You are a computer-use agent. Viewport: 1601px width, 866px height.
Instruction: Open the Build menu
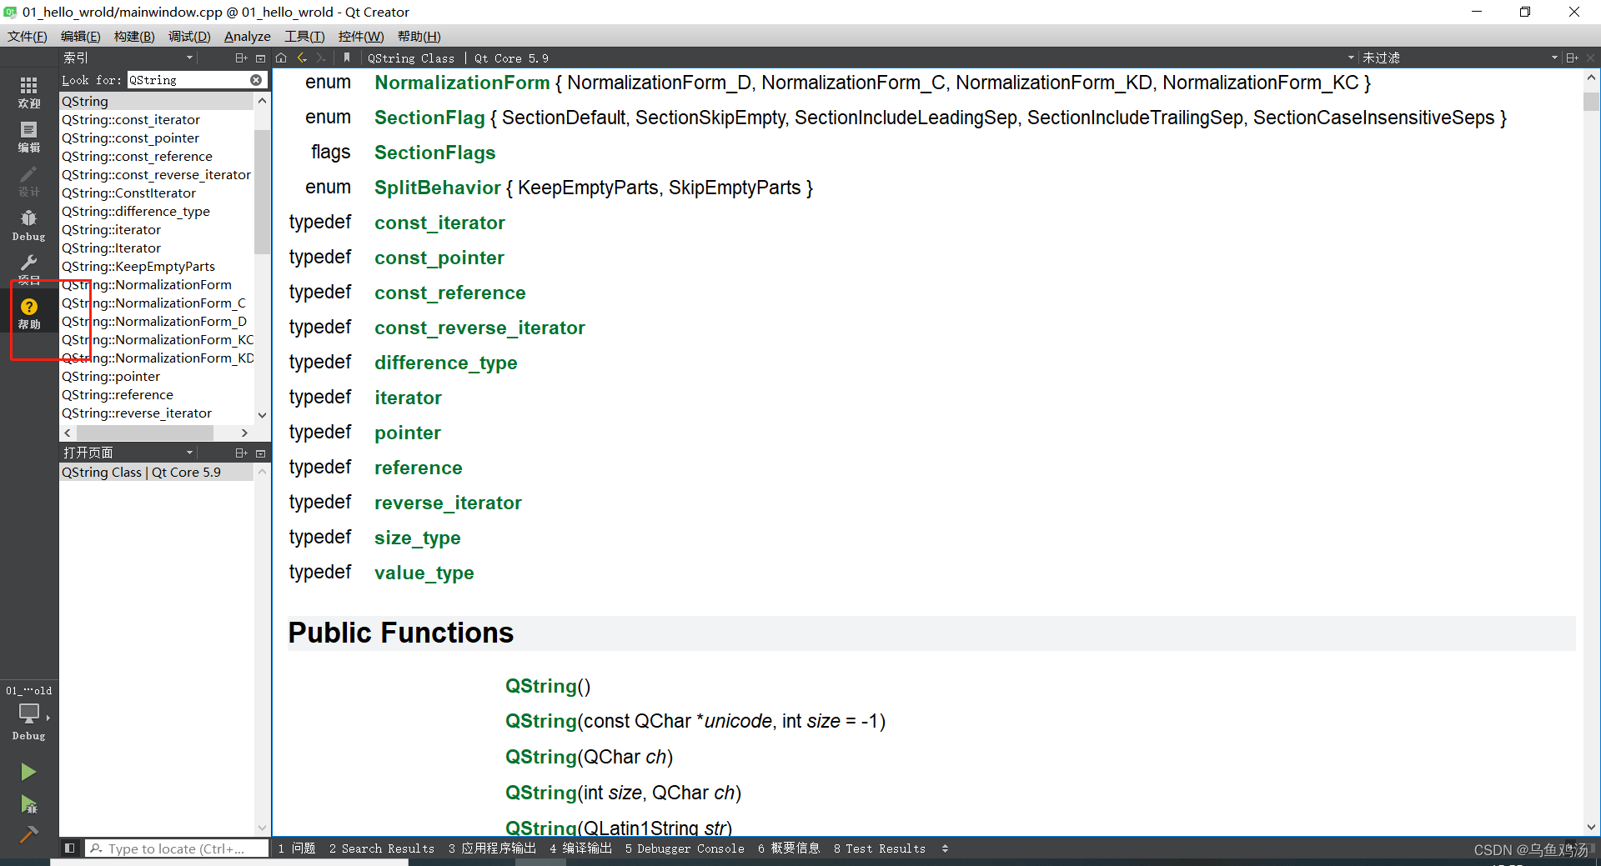(134, 36)
